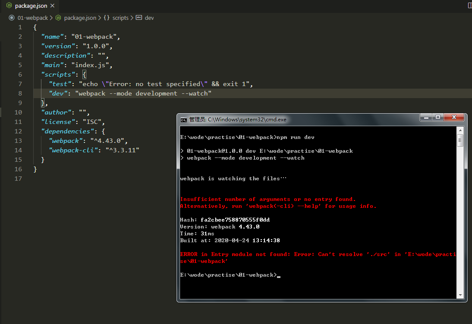Click the cmd vertical scrollbar thumb
Screen dimensions: 472x324
[460, 140]
